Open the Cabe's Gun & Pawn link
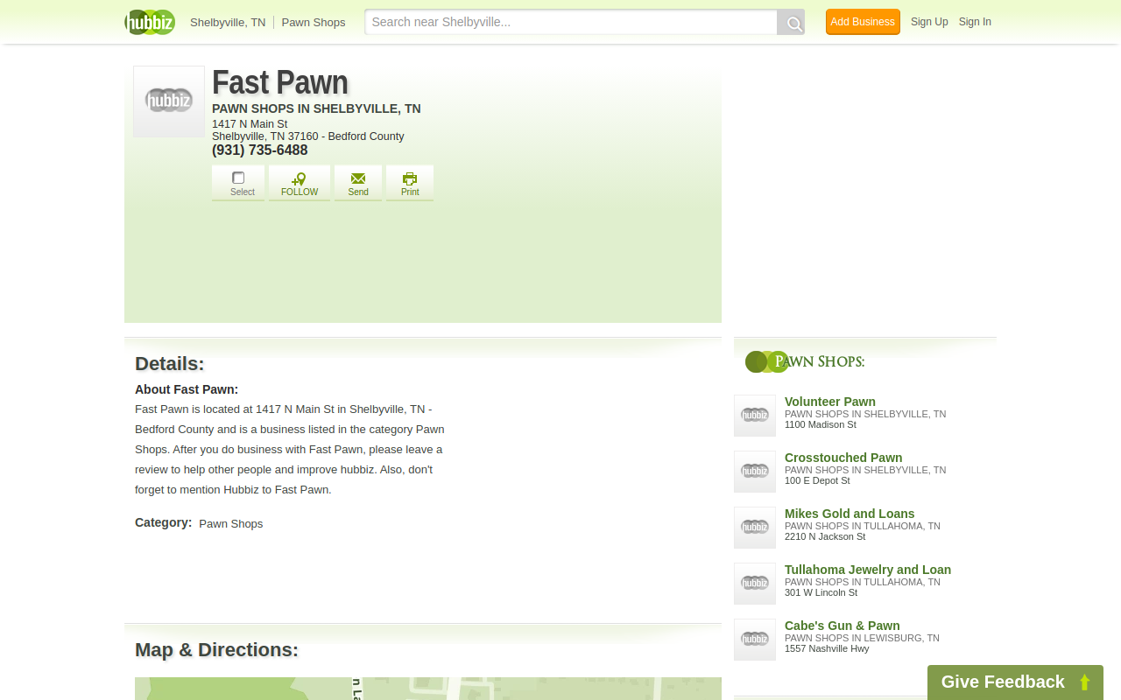This screenshot has height=700, width=1121. tap(843, 626)
